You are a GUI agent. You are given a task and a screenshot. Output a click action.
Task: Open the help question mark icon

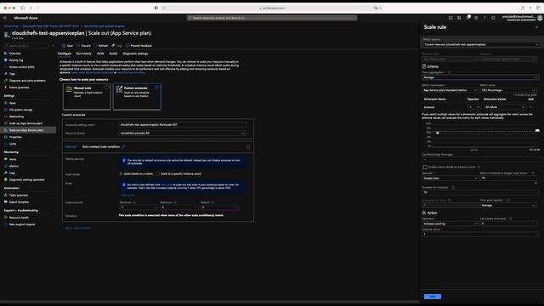point(484,18)
